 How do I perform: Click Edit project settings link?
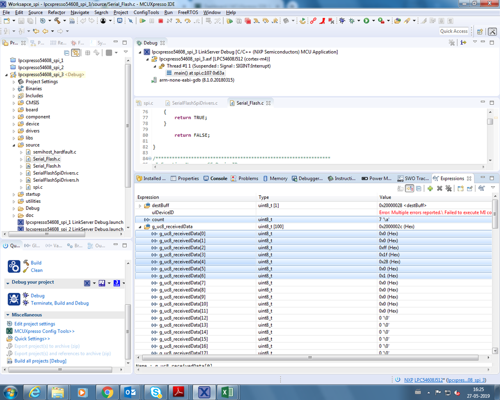(x=35, y=324)
